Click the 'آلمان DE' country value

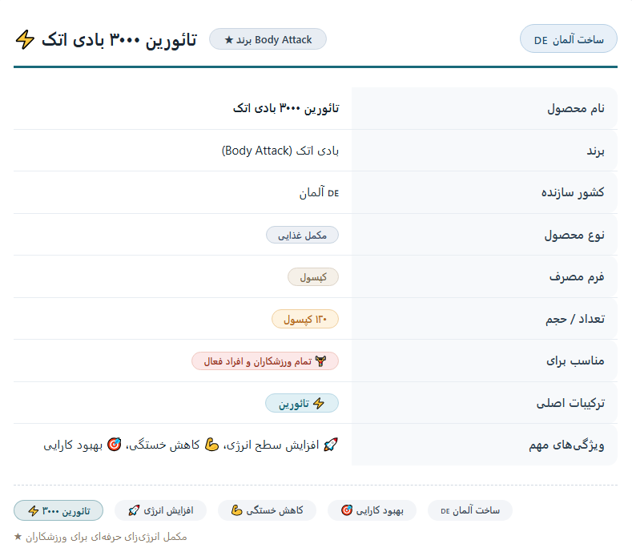[319, 193]
